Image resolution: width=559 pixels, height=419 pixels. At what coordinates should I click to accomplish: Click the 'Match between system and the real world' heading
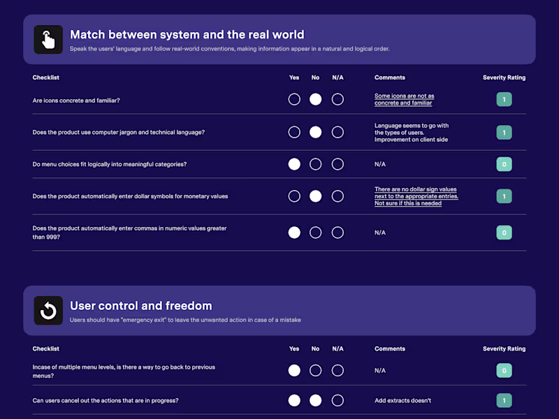(x=187, y=34)
